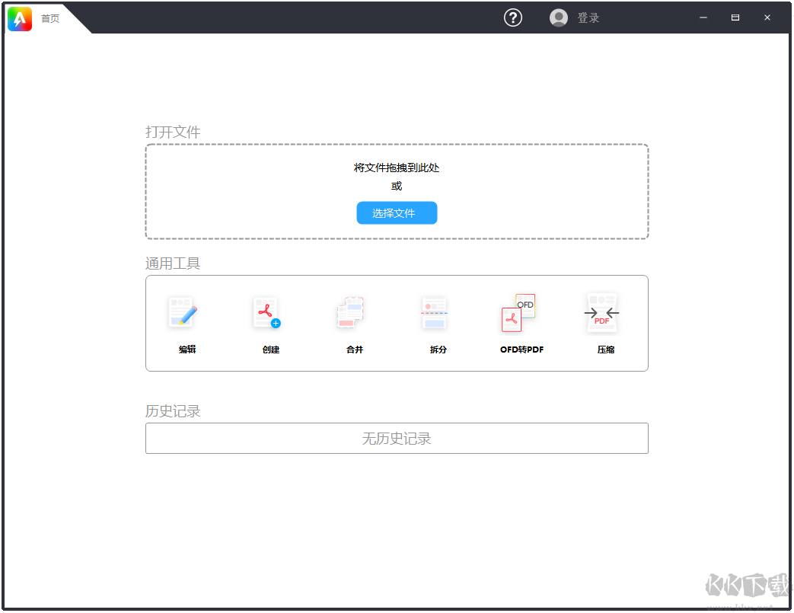Open the OFD转PDF converter icon
The width and height of the screenshot is (794, 613).
[518, 313]
